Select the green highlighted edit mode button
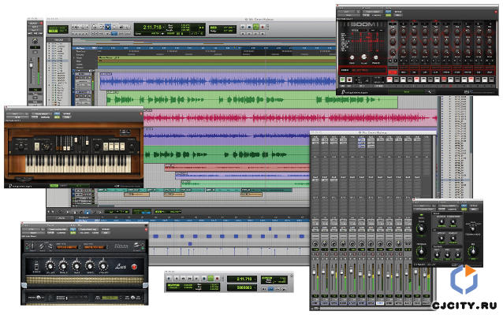 click(x=54, y=31)
